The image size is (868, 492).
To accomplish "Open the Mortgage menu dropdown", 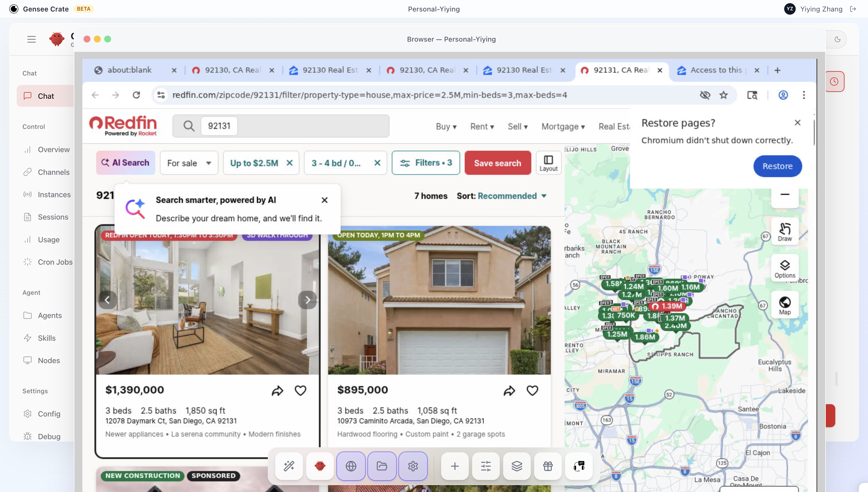I will pos(563,126).
